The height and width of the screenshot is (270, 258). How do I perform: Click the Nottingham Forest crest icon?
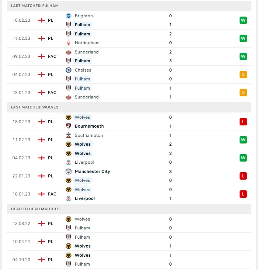pos(69,43)
